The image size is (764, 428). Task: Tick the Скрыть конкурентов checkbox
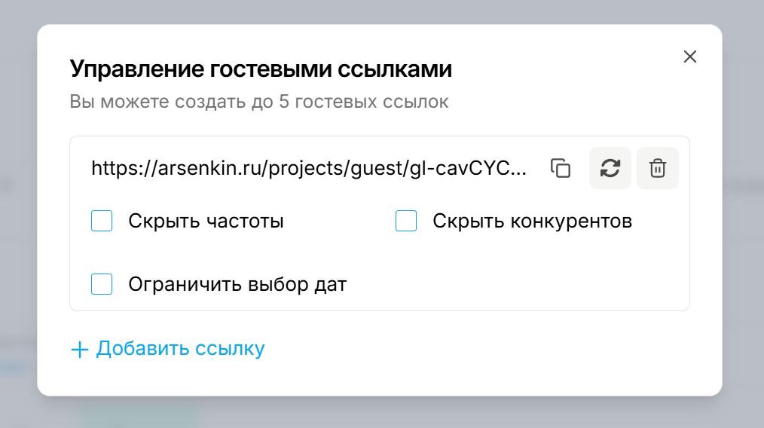[x=406, y=221]
